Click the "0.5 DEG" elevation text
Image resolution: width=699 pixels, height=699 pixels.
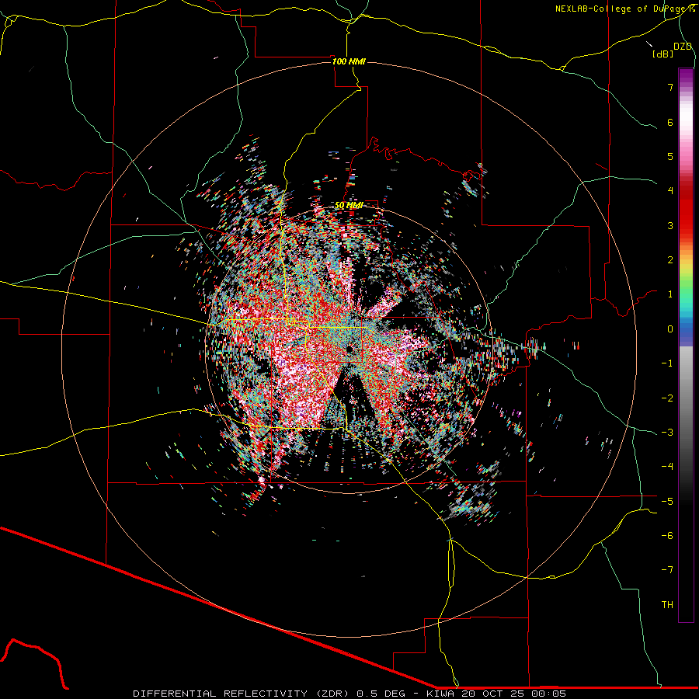click(381, 694)
